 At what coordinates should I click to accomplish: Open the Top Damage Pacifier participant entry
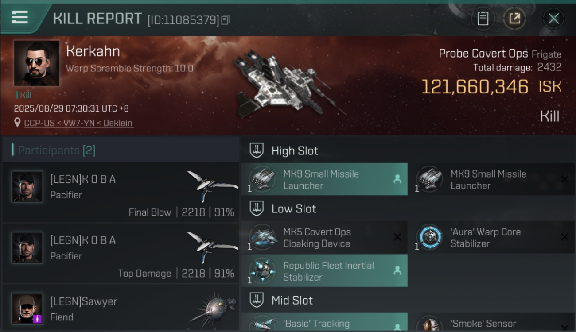[121, 253]
